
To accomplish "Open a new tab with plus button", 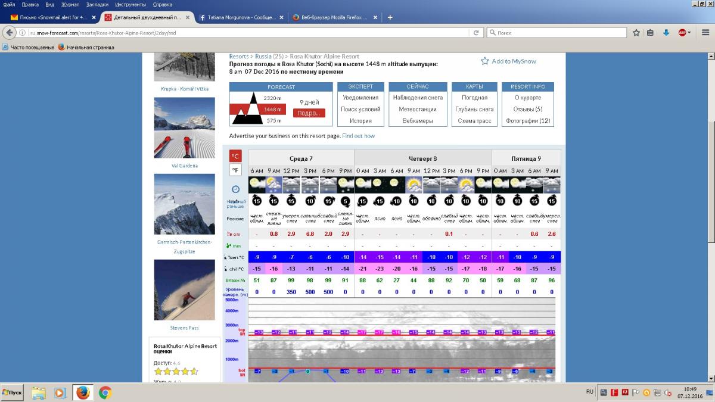I will [x=390, y=17].
